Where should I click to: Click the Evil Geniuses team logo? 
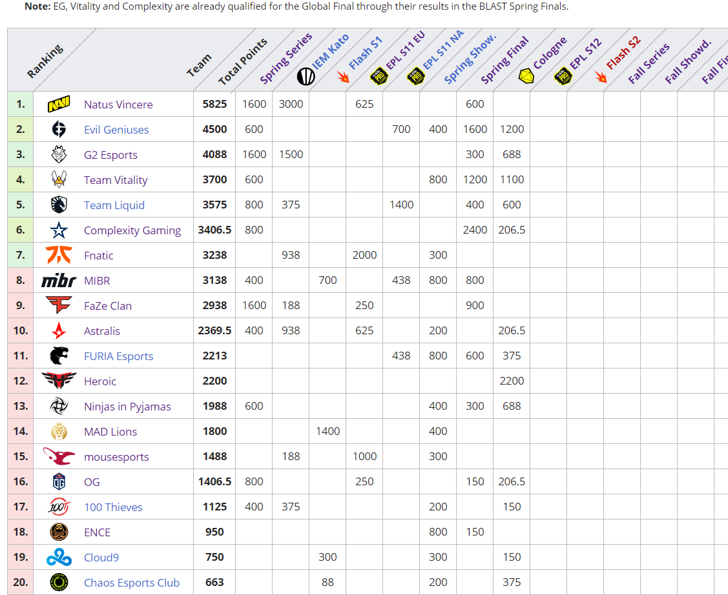pos(59,129)
